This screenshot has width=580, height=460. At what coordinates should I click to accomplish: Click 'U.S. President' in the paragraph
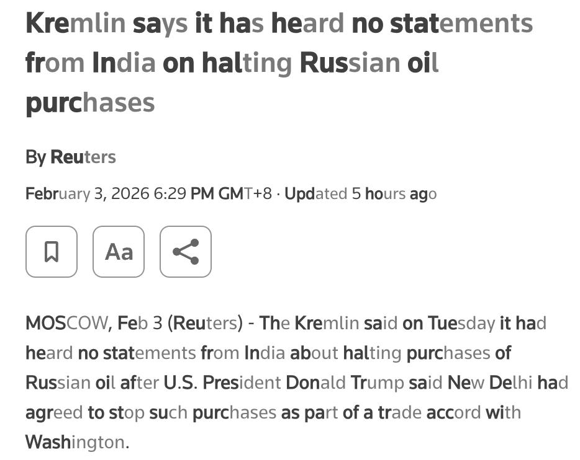(x=222, y=383)
